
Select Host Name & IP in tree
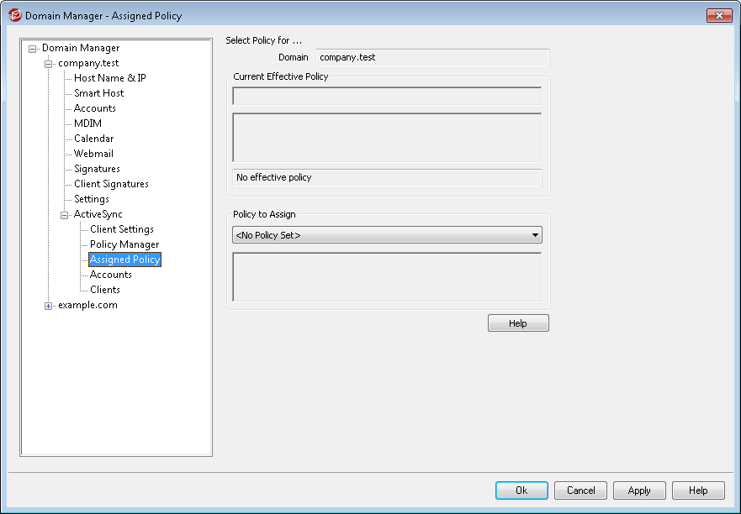[x=109, y=78]
